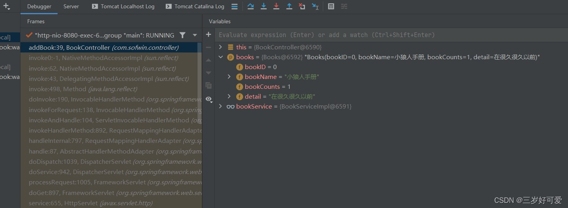This screenshot has width=568, height=208.
Task: Collapse the 'books' variable node
Action: coord(220,57)
